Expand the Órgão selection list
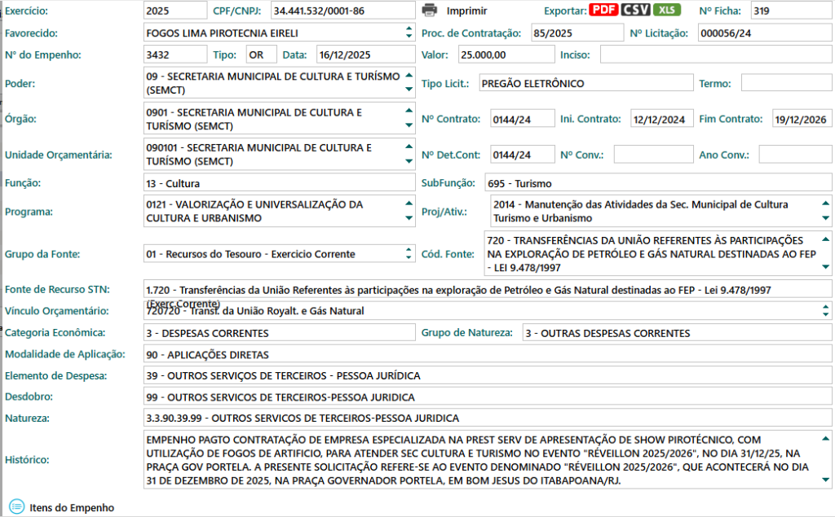 (x=408, y=118)
